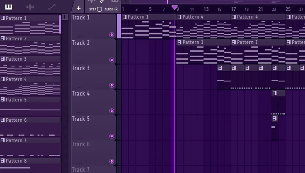
Task: Open Pattern 1 clip menu on Track 1
Action: click(125, 17)
